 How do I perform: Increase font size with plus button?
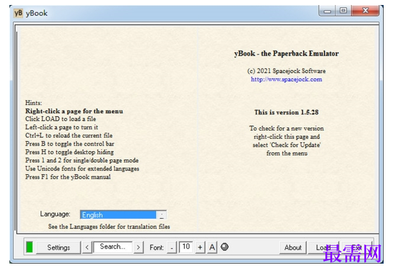click(x=200, y=247)
